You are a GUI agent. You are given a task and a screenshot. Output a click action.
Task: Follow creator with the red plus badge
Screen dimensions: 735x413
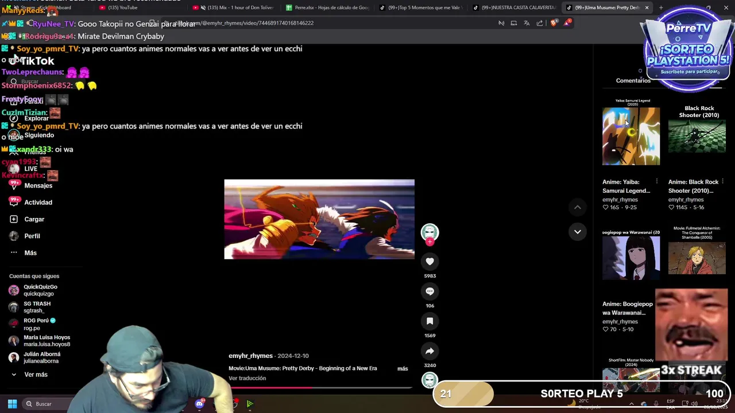click(x=430, y=242)
